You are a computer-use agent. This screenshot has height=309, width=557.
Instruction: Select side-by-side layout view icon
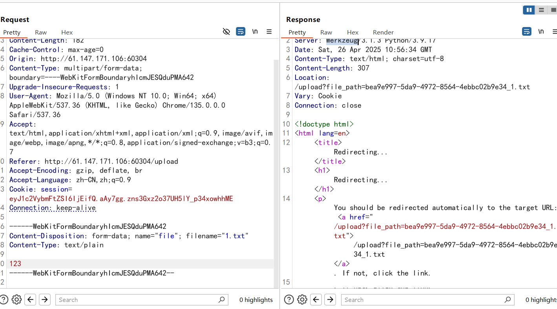529,10
